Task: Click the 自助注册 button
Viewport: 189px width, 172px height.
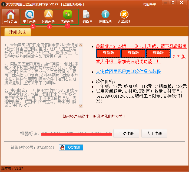Action: coord(126,133)
